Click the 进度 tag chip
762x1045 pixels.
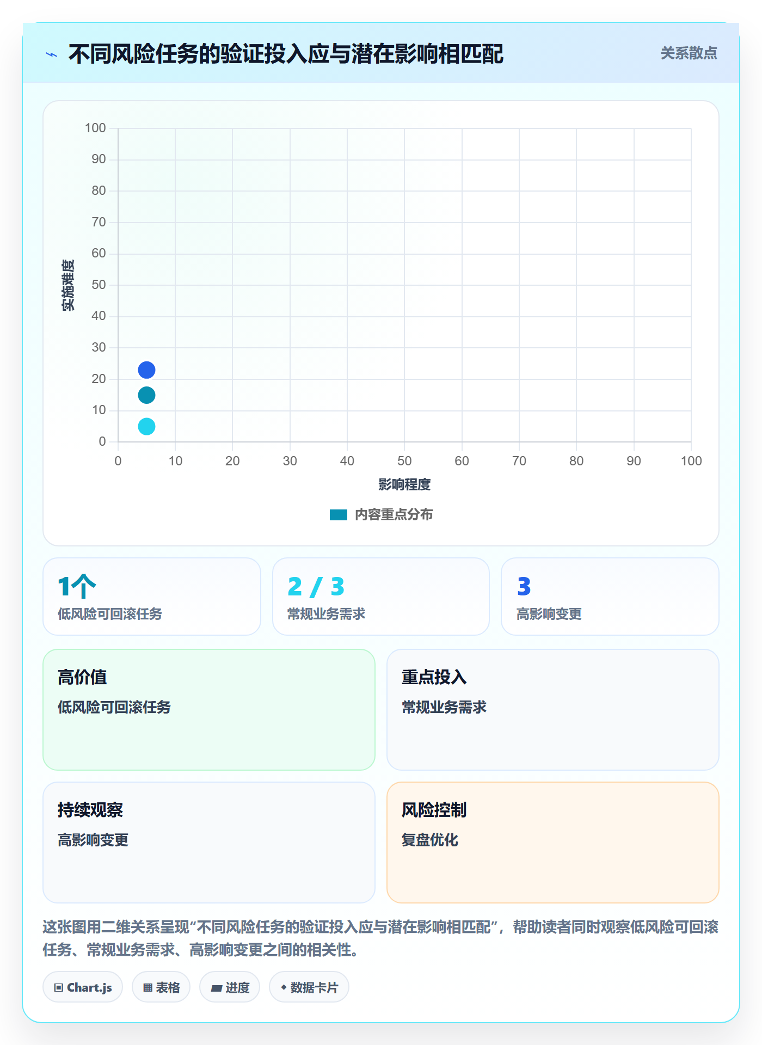tap(230, 987)
